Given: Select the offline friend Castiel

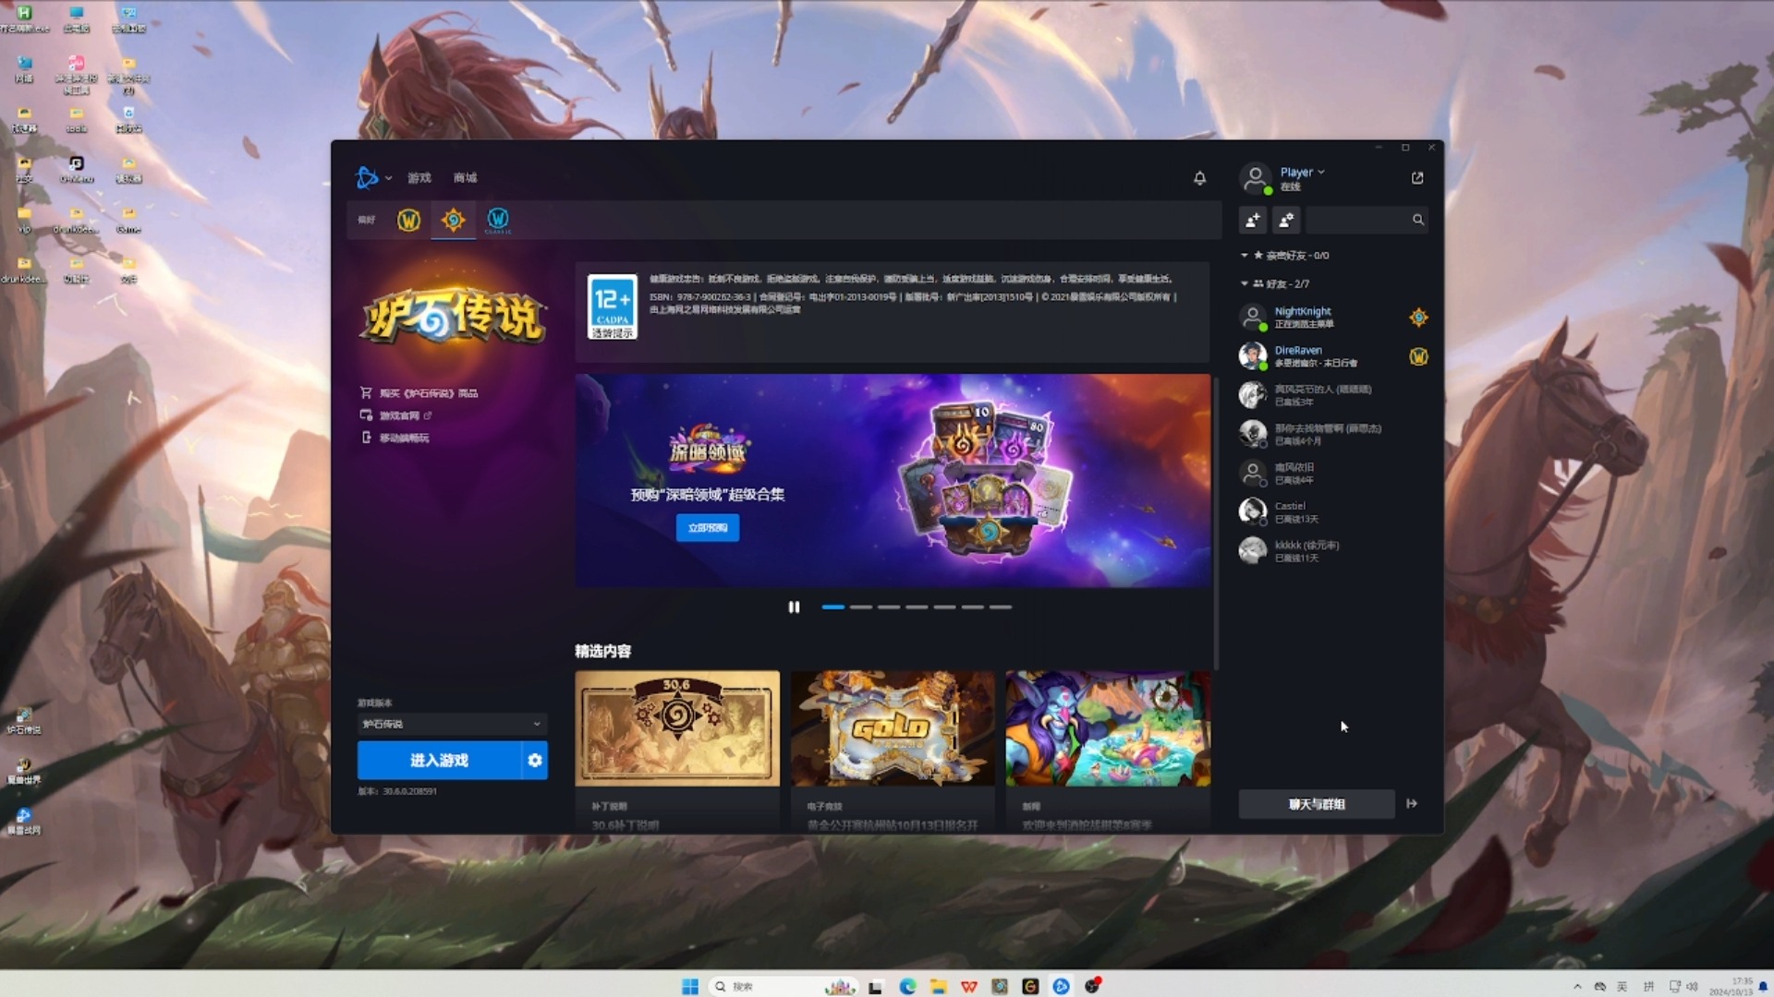Looking at the screenshot, I should point(1333,511).
